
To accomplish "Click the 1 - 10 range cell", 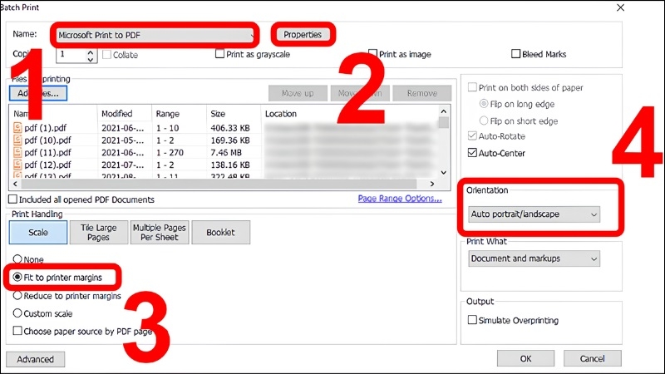I will tap(168, 128).
